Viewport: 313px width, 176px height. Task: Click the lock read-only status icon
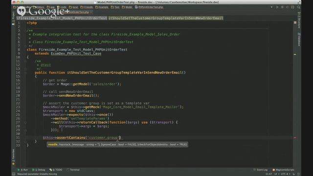[294, 174]
